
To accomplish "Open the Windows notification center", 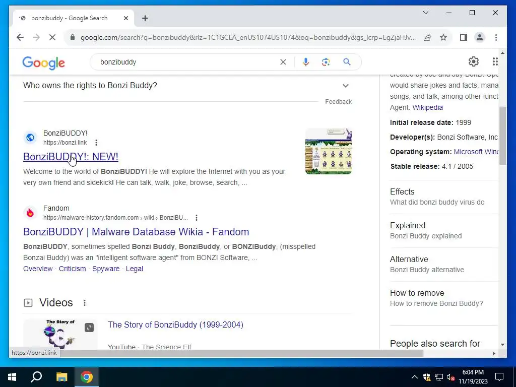I will [x=499, y=377].
